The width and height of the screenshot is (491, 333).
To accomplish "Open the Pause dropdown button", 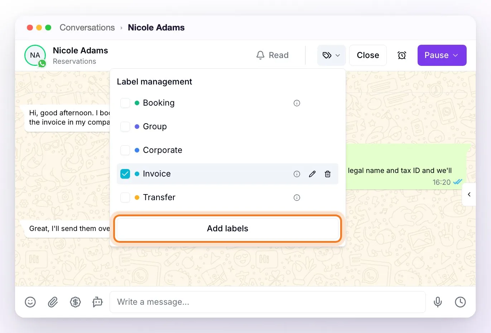I will (x=442, y=55).
